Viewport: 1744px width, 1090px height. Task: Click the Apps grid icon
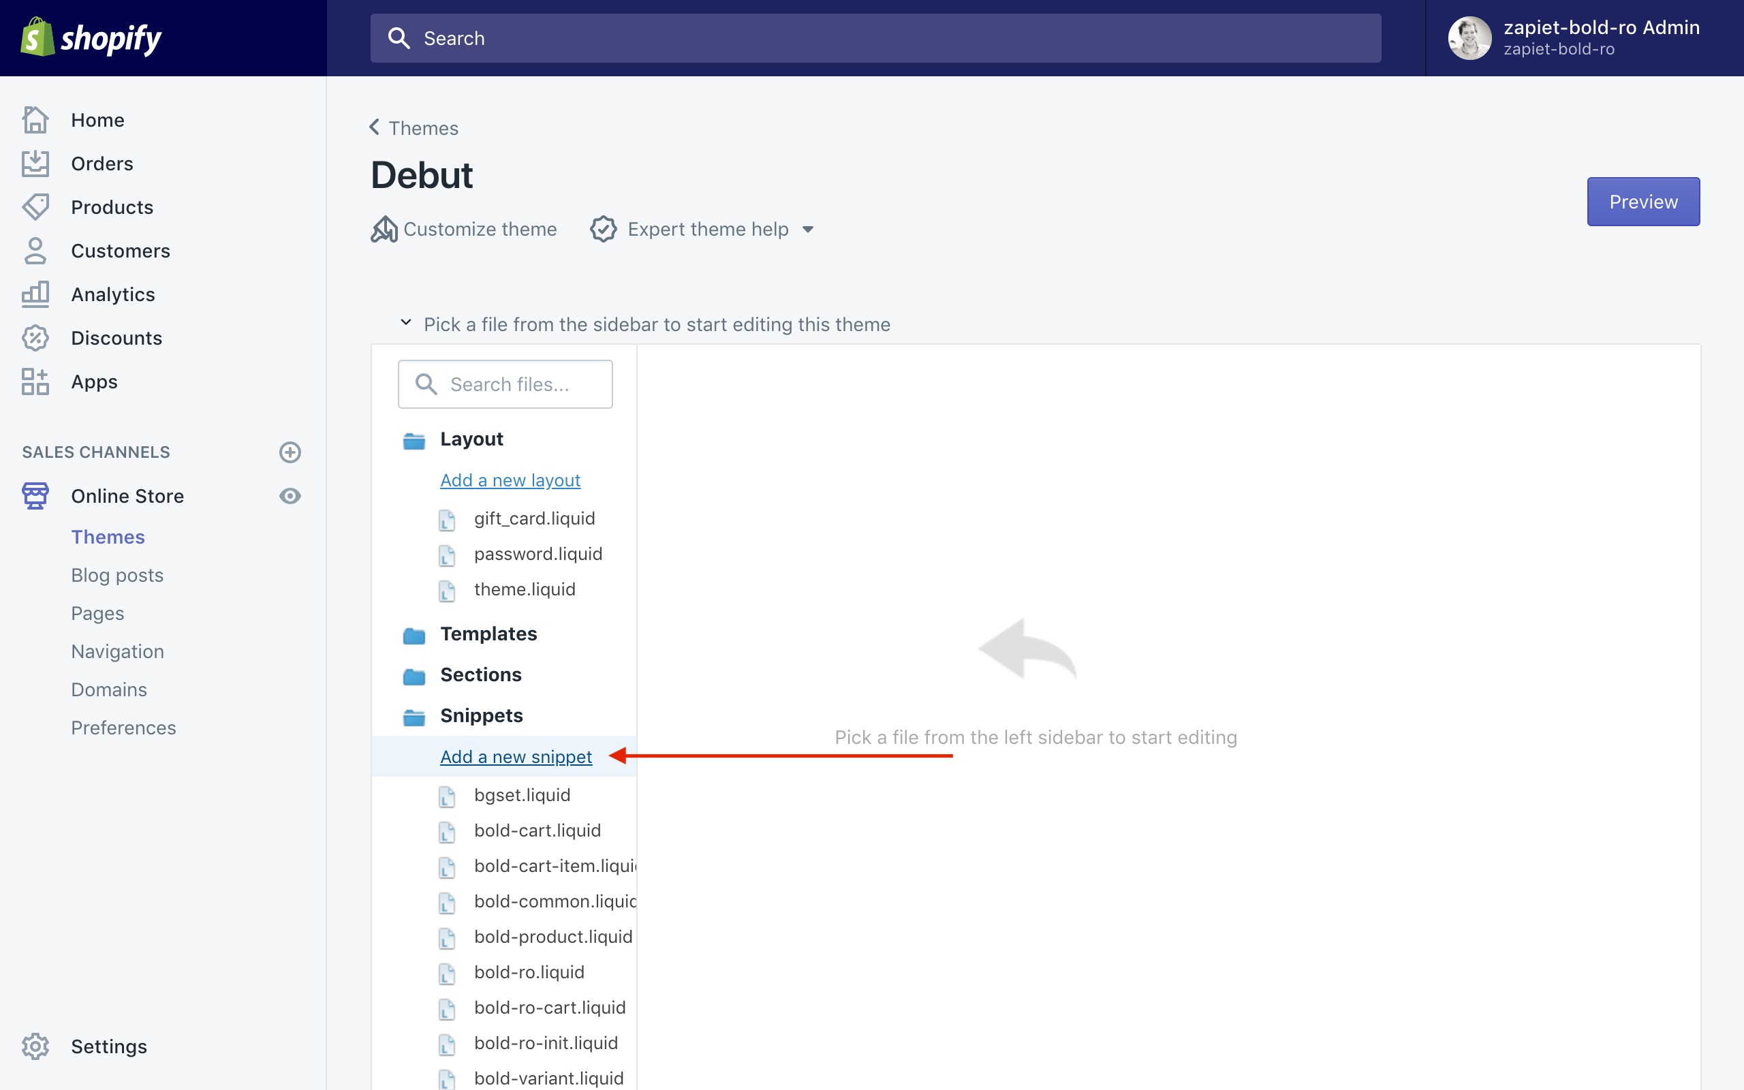pos(35,381)
